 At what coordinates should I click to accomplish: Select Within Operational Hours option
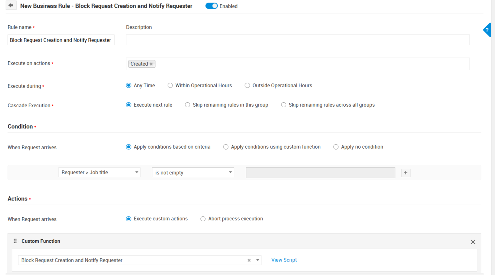[170, 86]
